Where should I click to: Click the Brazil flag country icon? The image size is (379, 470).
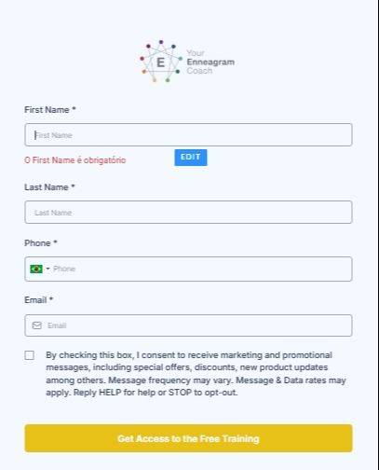36,269
